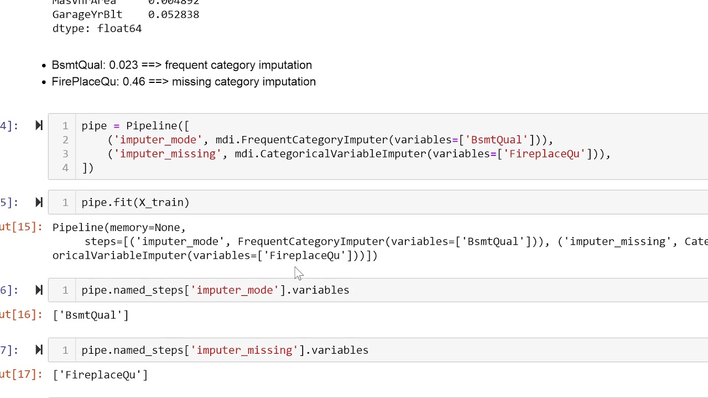708x398 pixels.
Task: Run the imputer_missing variables cell
Action: coord(39,350)
